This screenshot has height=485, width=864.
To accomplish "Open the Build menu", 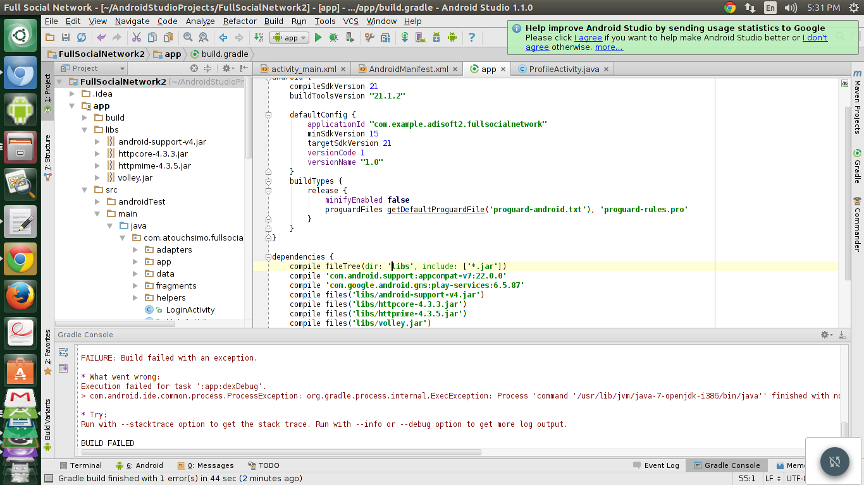I will tap(274, 21).
